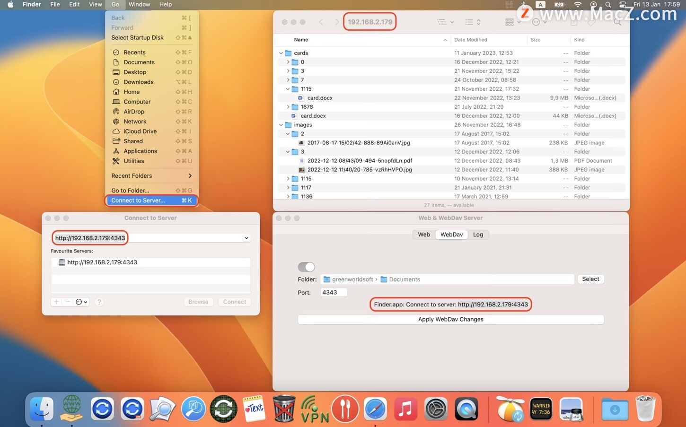
Task: Sort by the Kind column header
Action: (x=599, y=40)
